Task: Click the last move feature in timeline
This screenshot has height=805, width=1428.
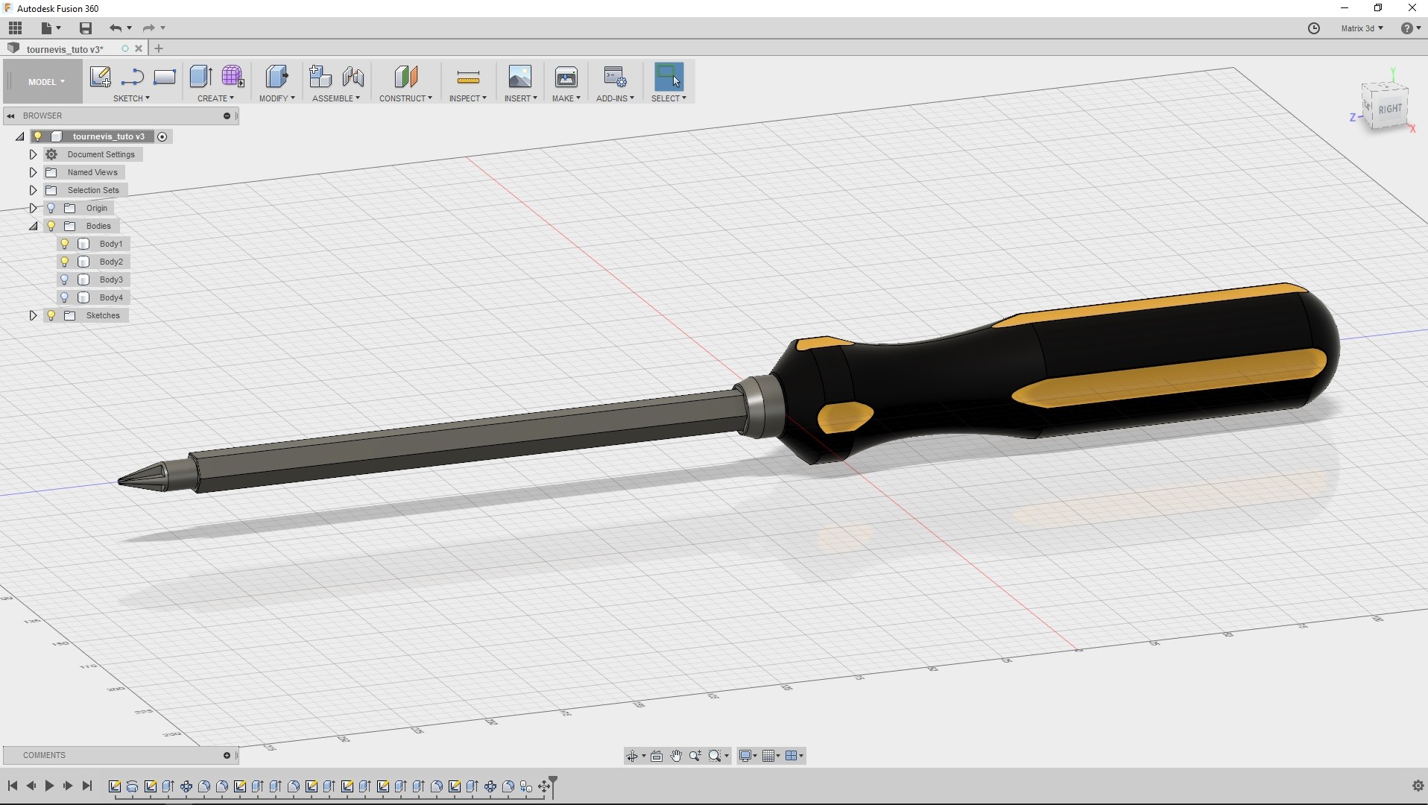Action: 544,786
